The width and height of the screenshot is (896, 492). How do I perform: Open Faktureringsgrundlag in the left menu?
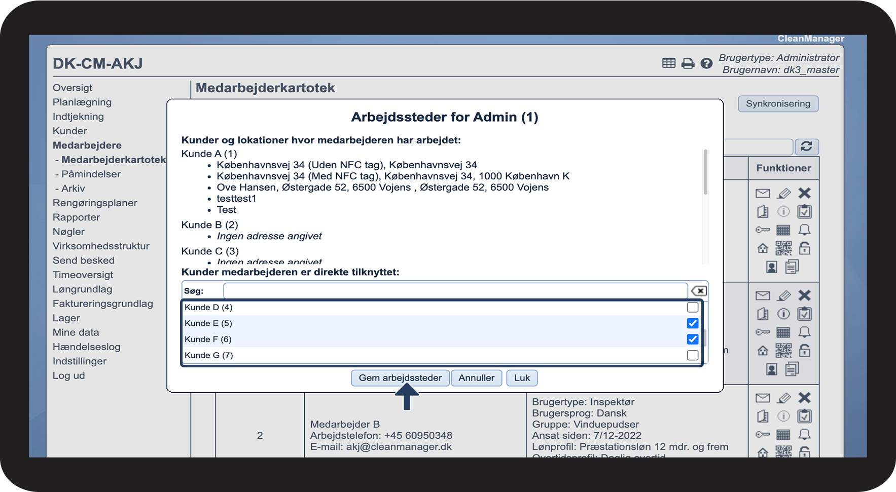pyautogui.click(x=103, y=304)
